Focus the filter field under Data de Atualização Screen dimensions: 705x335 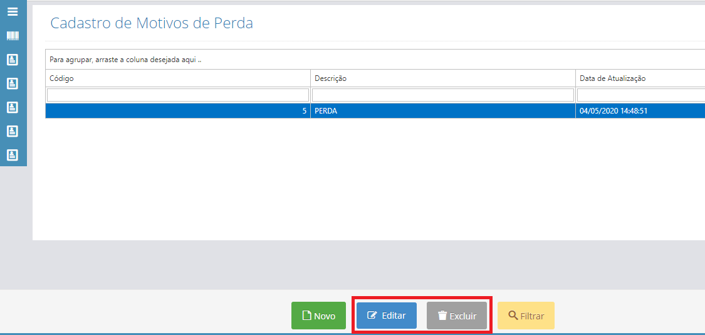pos(641,95)
